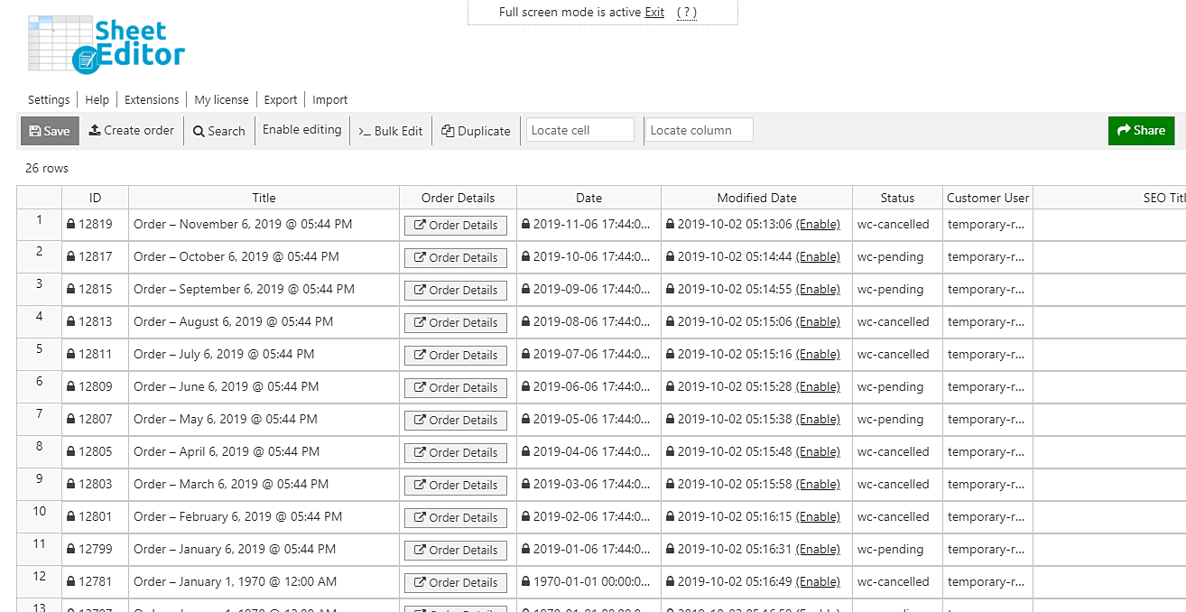The image size is (1186, 612).
Task: Open the Export menu
Action: 281,100
